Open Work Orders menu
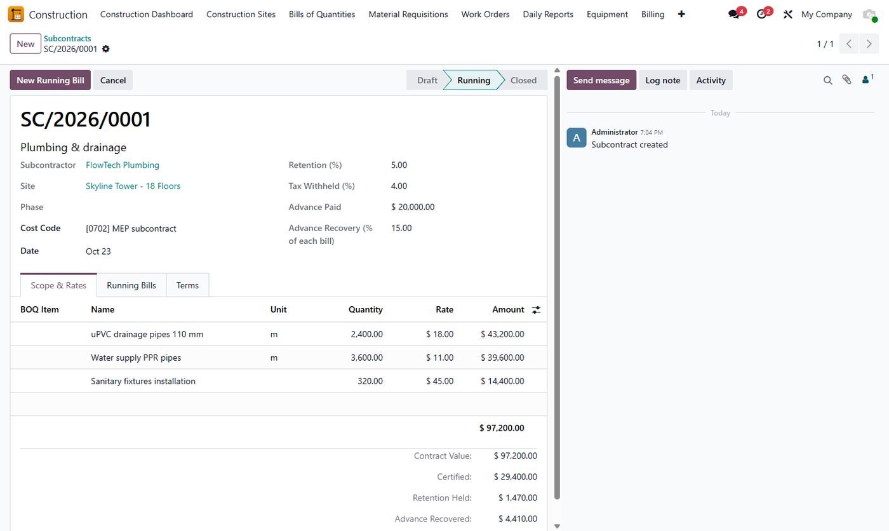The width and height of the screenshot is (889, 531). pyautogui.click(x=485, y=14)
